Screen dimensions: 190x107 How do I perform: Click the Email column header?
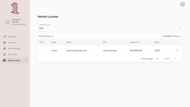tap(69, 42)
